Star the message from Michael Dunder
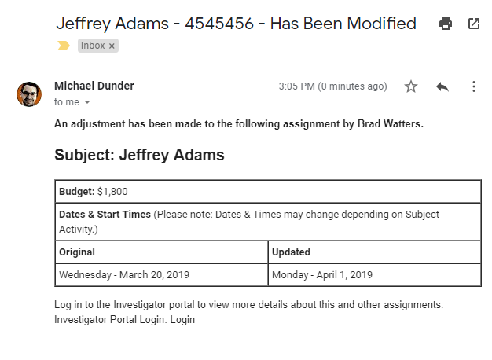 [411, 86]
